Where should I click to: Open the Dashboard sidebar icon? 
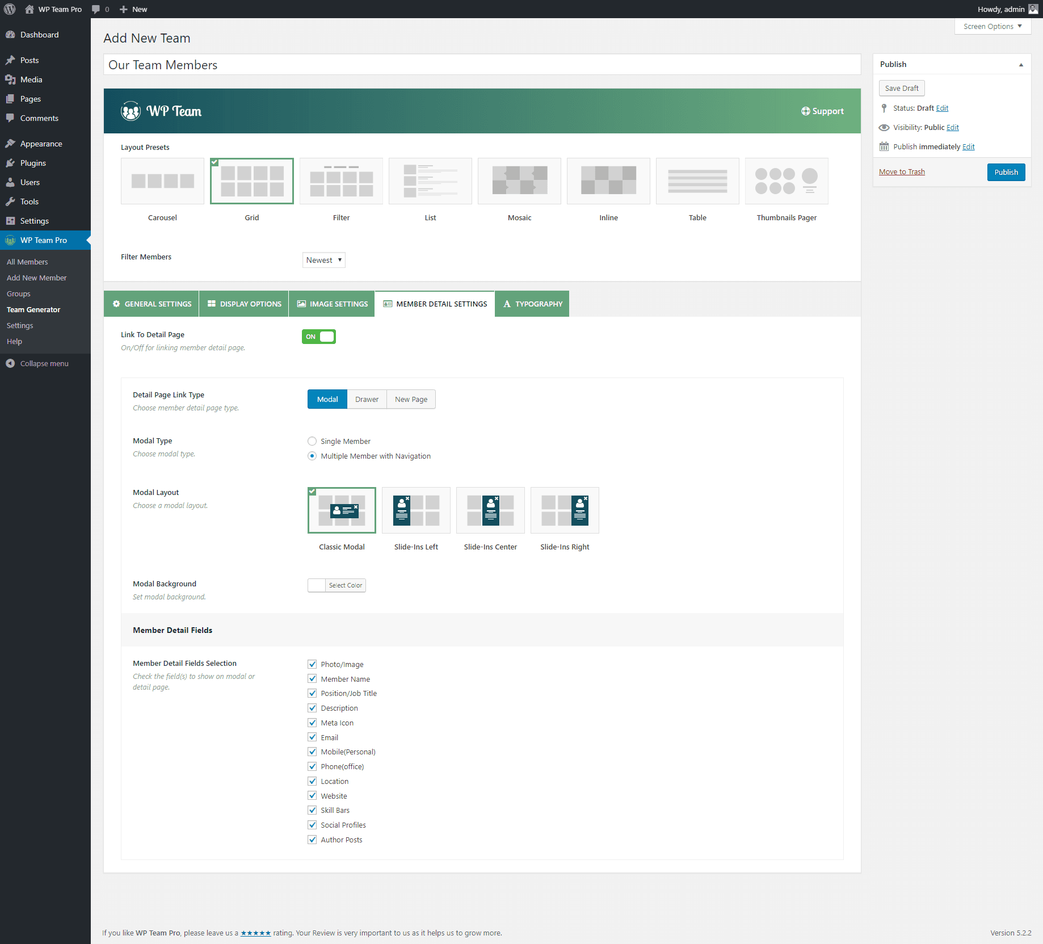pos(10,35)
